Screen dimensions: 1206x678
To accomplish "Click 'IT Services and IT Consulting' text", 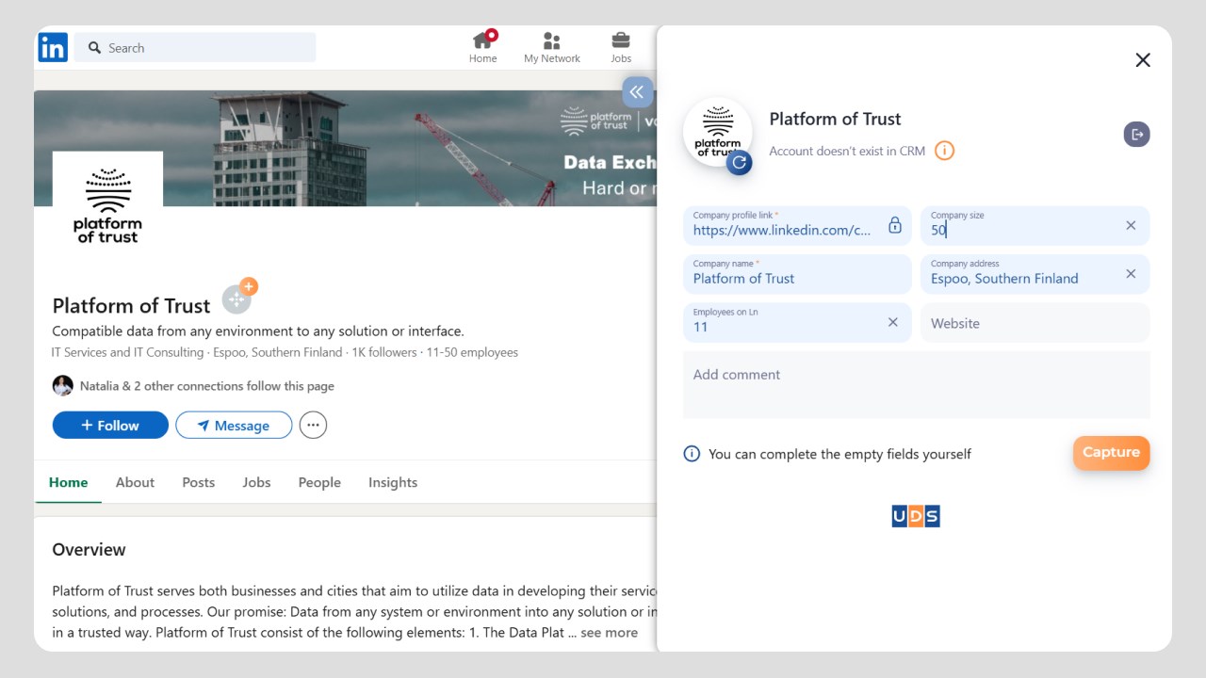I will click(127, 352).
